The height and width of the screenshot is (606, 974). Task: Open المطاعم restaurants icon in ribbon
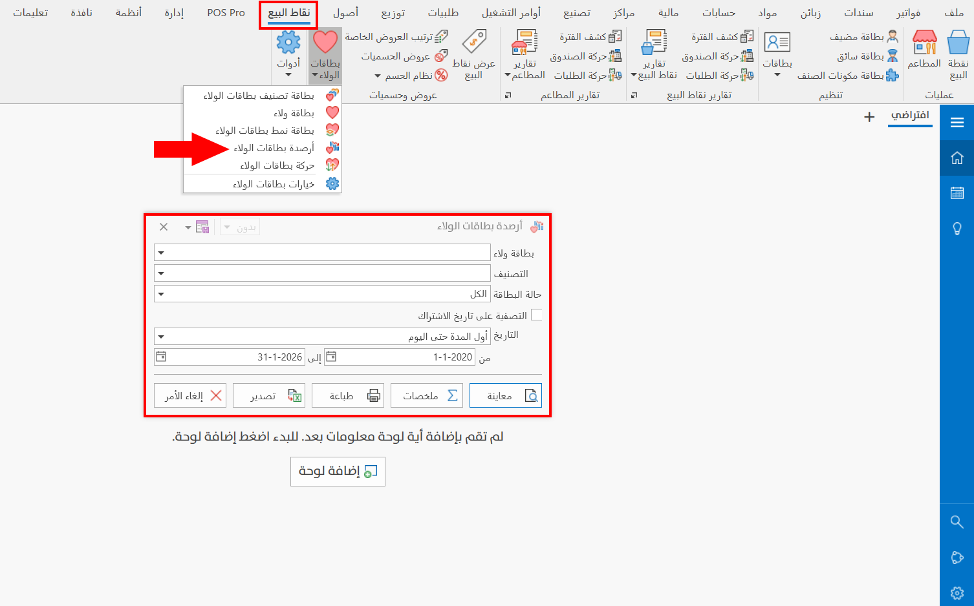(924, 50)
